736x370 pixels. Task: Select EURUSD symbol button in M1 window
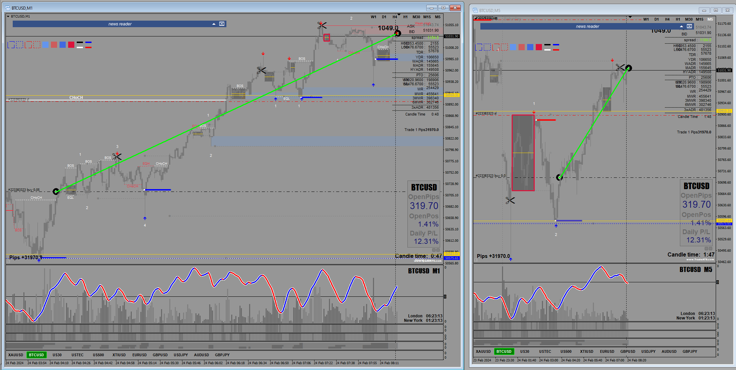pyautogui.click(x=140, y=355)
